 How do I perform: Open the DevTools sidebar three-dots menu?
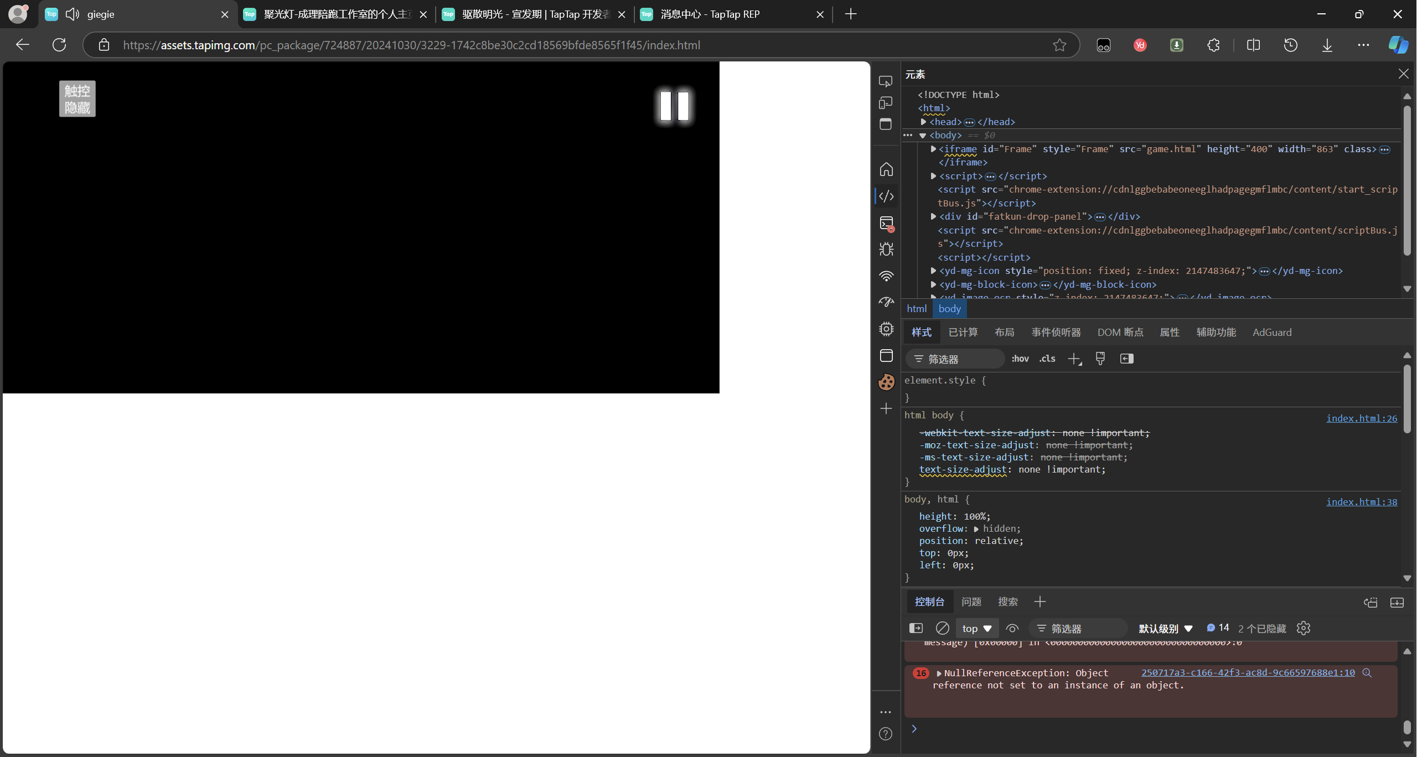(x=886, y=712)
